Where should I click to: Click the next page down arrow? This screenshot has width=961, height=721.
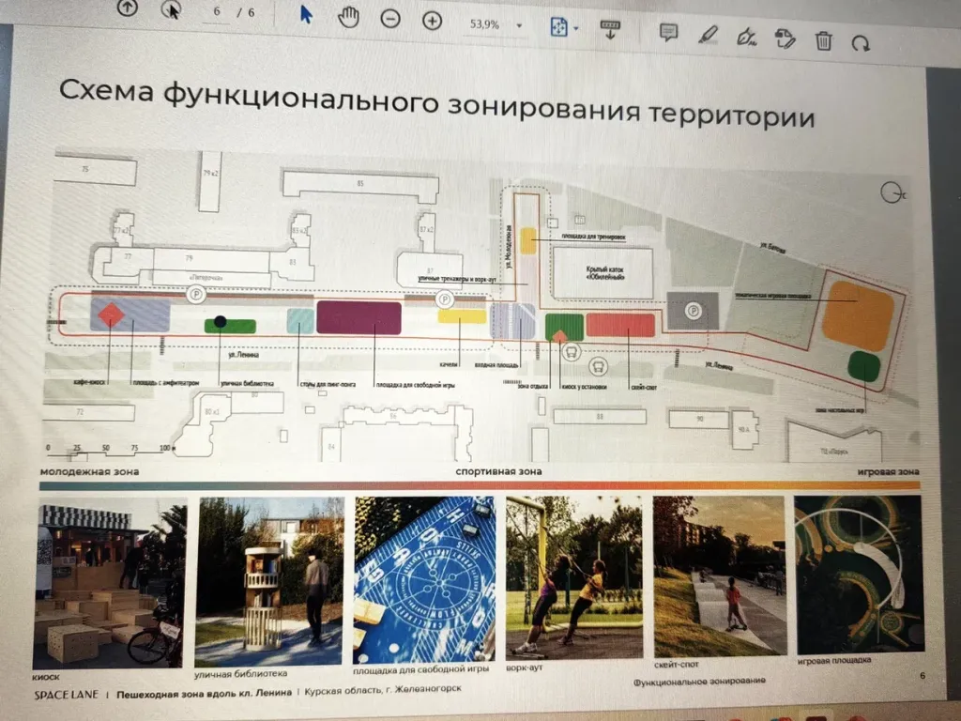point(171,10)
